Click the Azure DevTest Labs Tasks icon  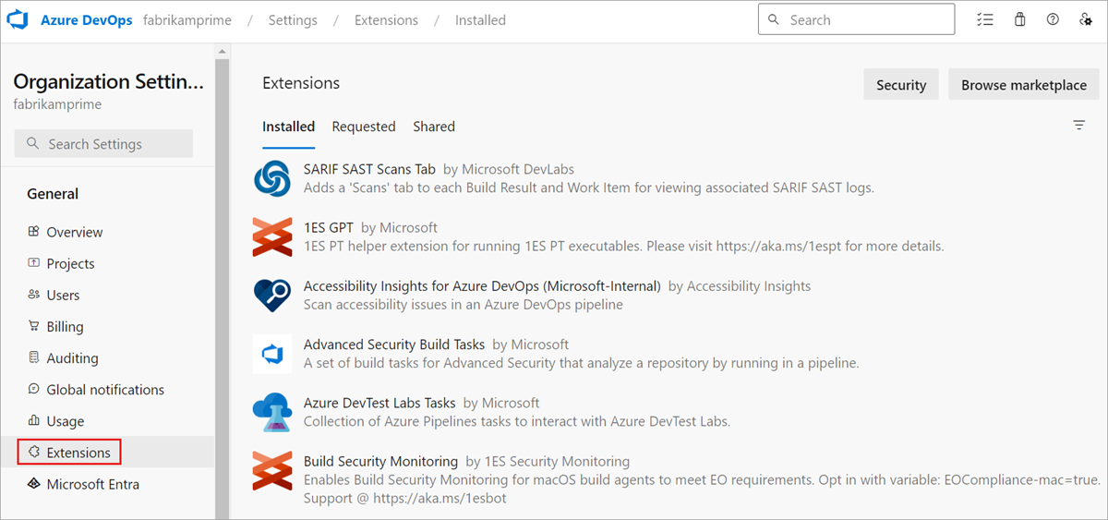[x=272, y=412]
